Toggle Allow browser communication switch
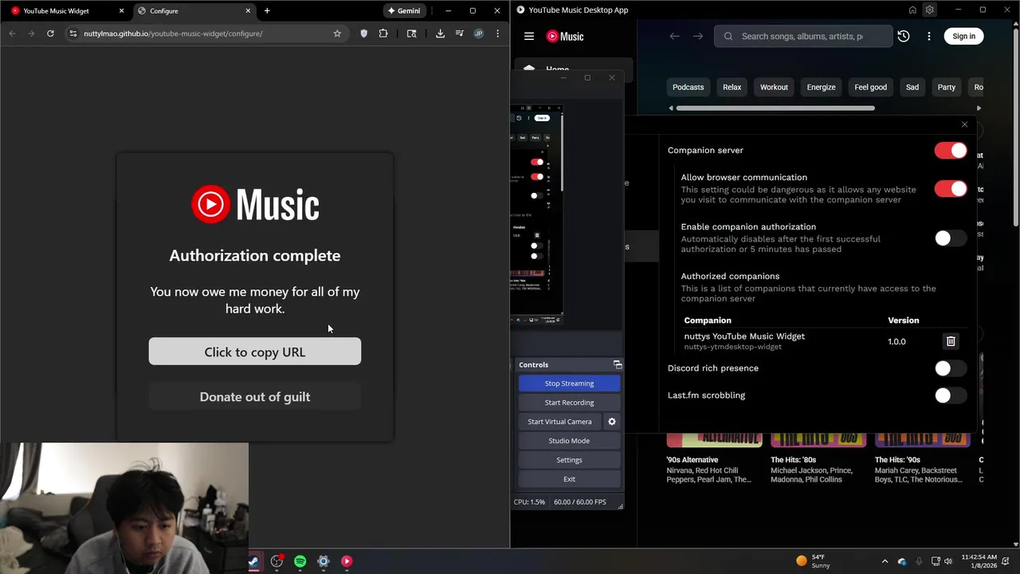Viewport: 1020px width, 574px height. 950,189
